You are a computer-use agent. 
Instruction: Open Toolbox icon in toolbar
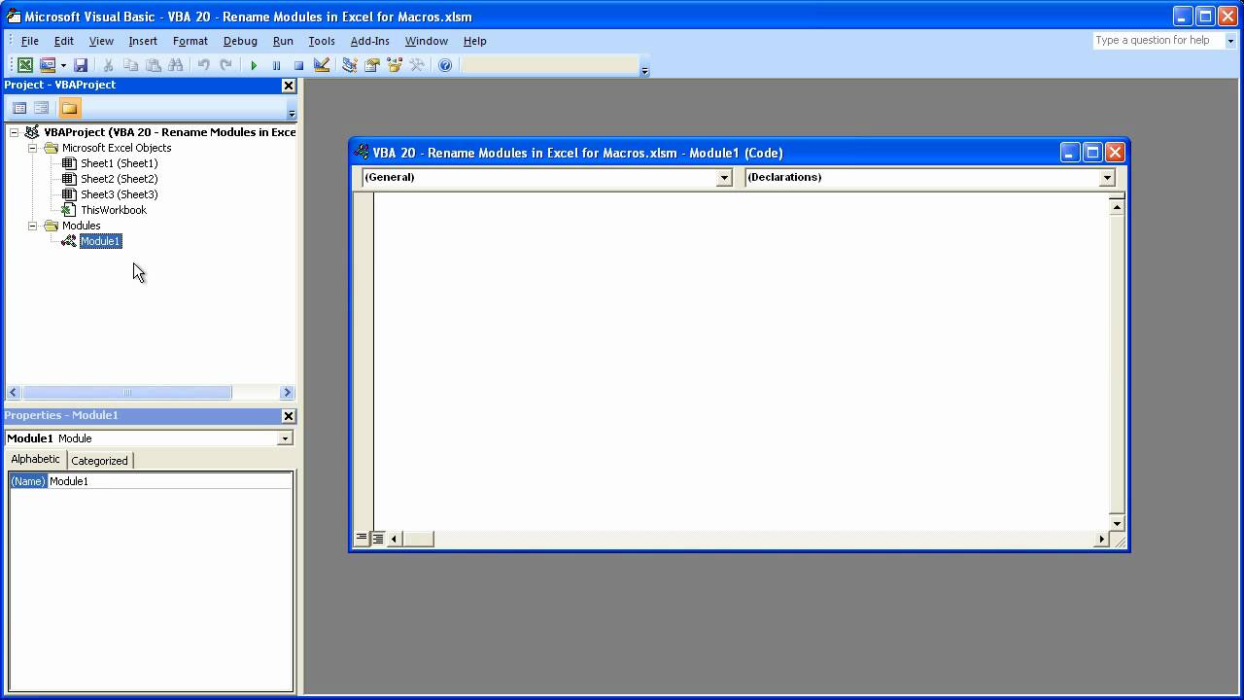(x=416, y=65)
